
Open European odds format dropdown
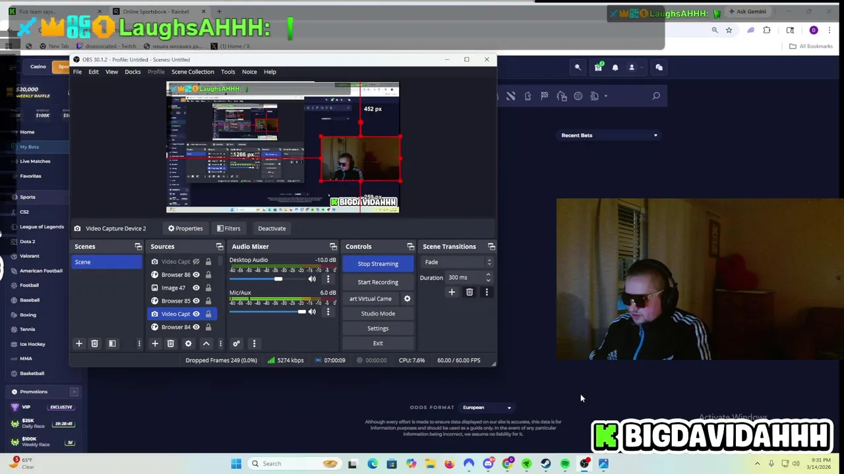coord(487,408)
